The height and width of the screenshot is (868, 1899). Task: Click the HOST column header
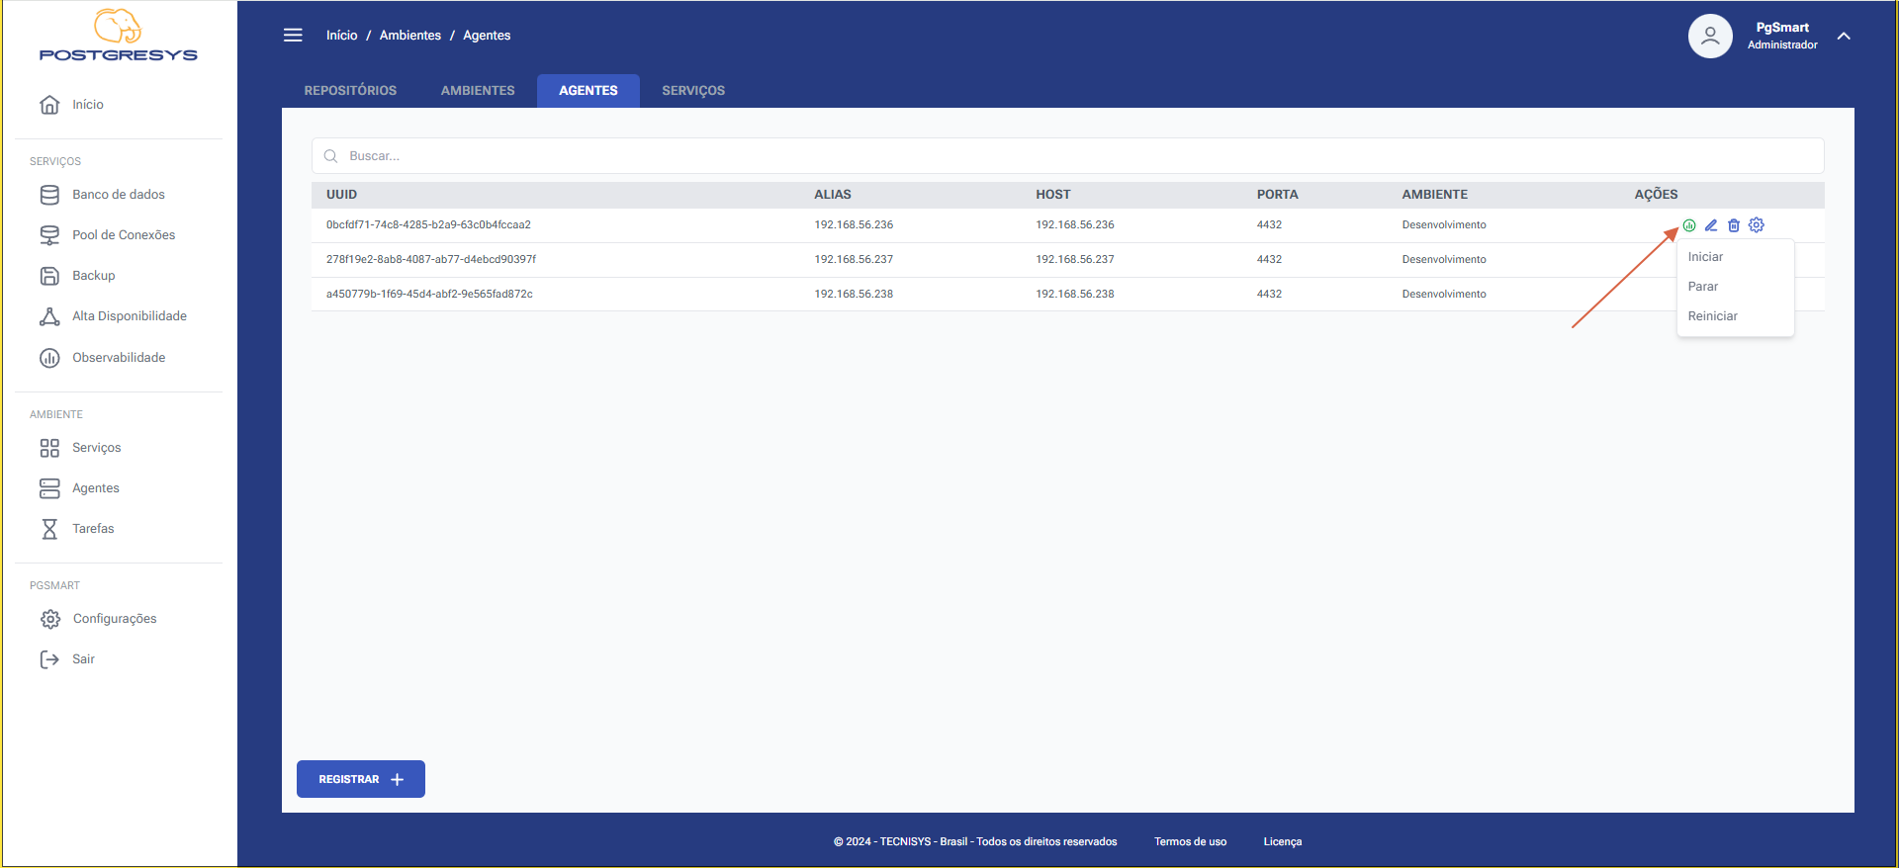1053,195
